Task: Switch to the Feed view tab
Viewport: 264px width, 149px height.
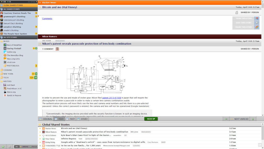Action: tap(59, 119)
